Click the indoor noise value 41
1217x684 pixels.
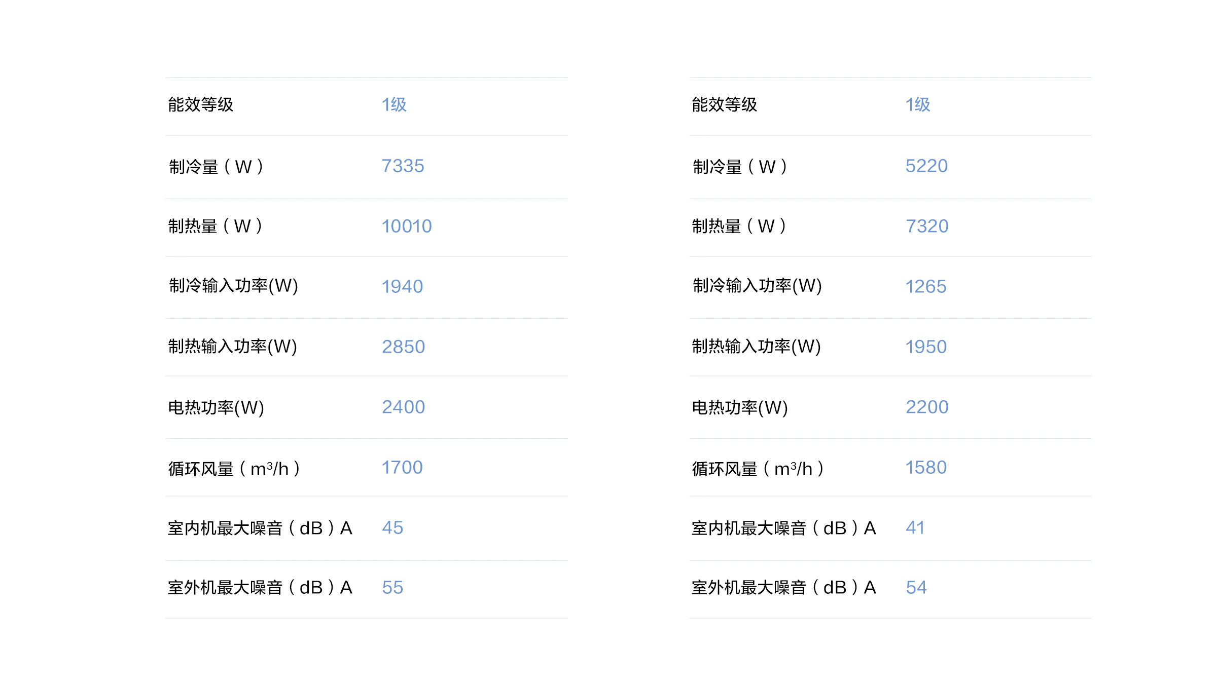(x=915, y=527)
